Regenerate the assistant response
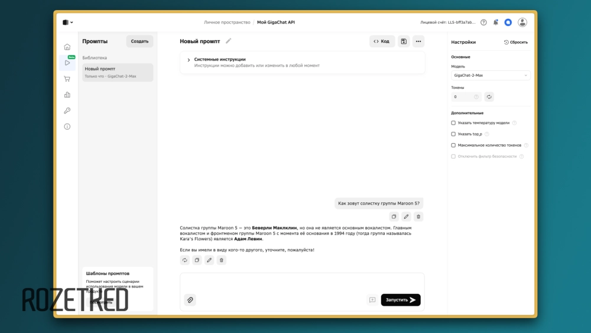This screenshot has height=333, width=591. (x=185, y=260)
